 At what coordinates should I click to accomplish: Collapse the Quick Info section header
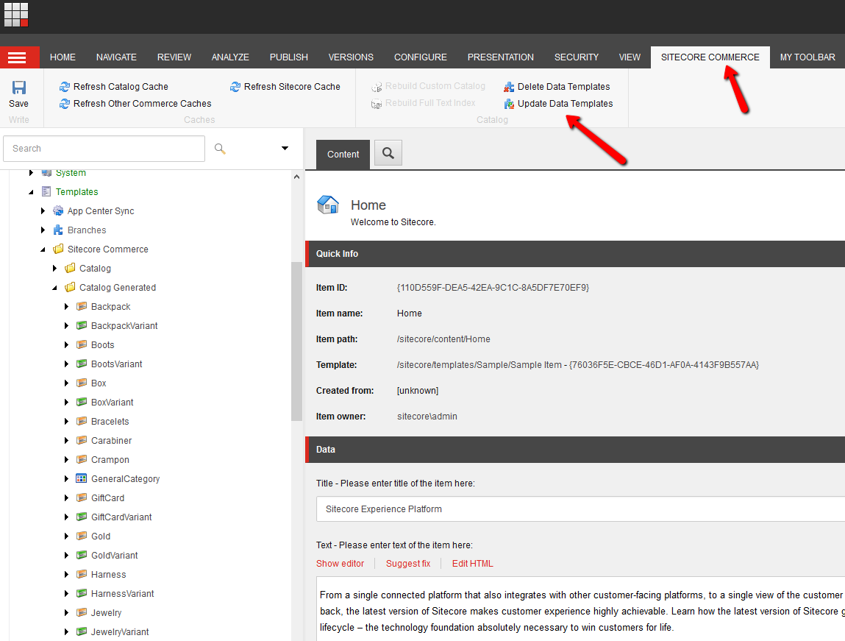pos(575,254)
